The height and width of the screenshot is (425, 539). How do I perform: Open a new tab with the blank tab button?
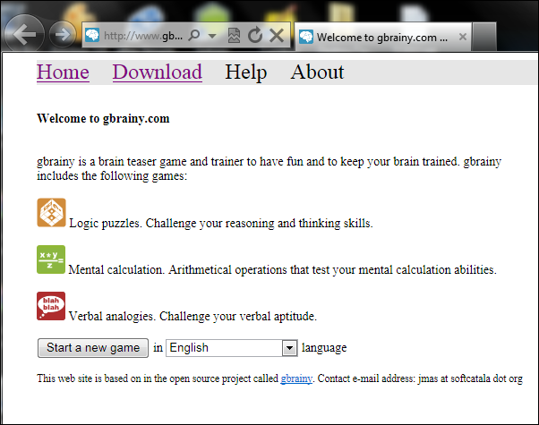484,37
